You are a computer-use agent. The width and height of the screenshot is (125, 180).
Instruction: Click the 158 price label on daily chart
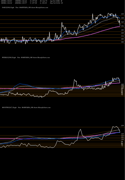tap(122, 14)
